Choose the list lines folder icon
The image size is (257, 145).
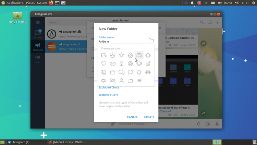[139, 80]
